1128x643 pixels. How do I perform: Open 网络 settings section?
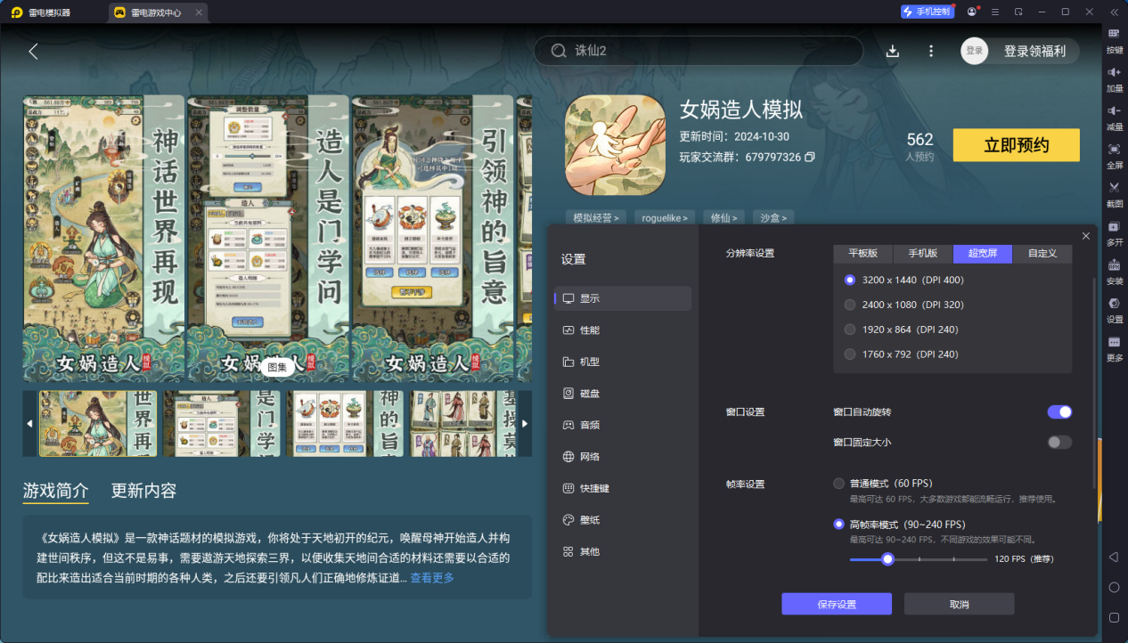(x=623, y=457)
